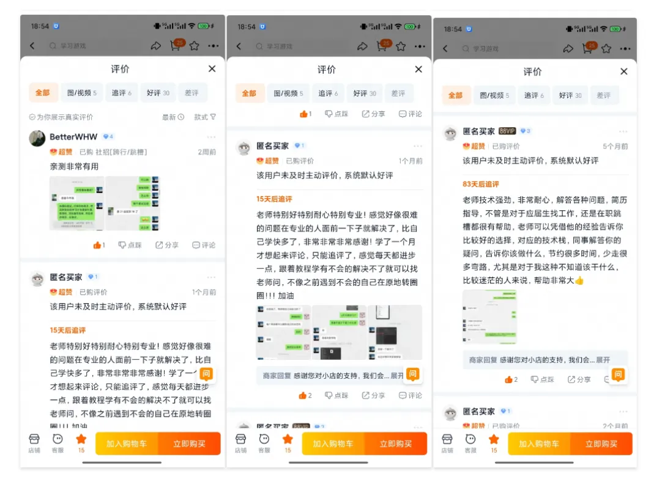Viewport: 662px width, 487px height.
Task: Click 加入购物车 button in right phone
Action: coord(539,444)
